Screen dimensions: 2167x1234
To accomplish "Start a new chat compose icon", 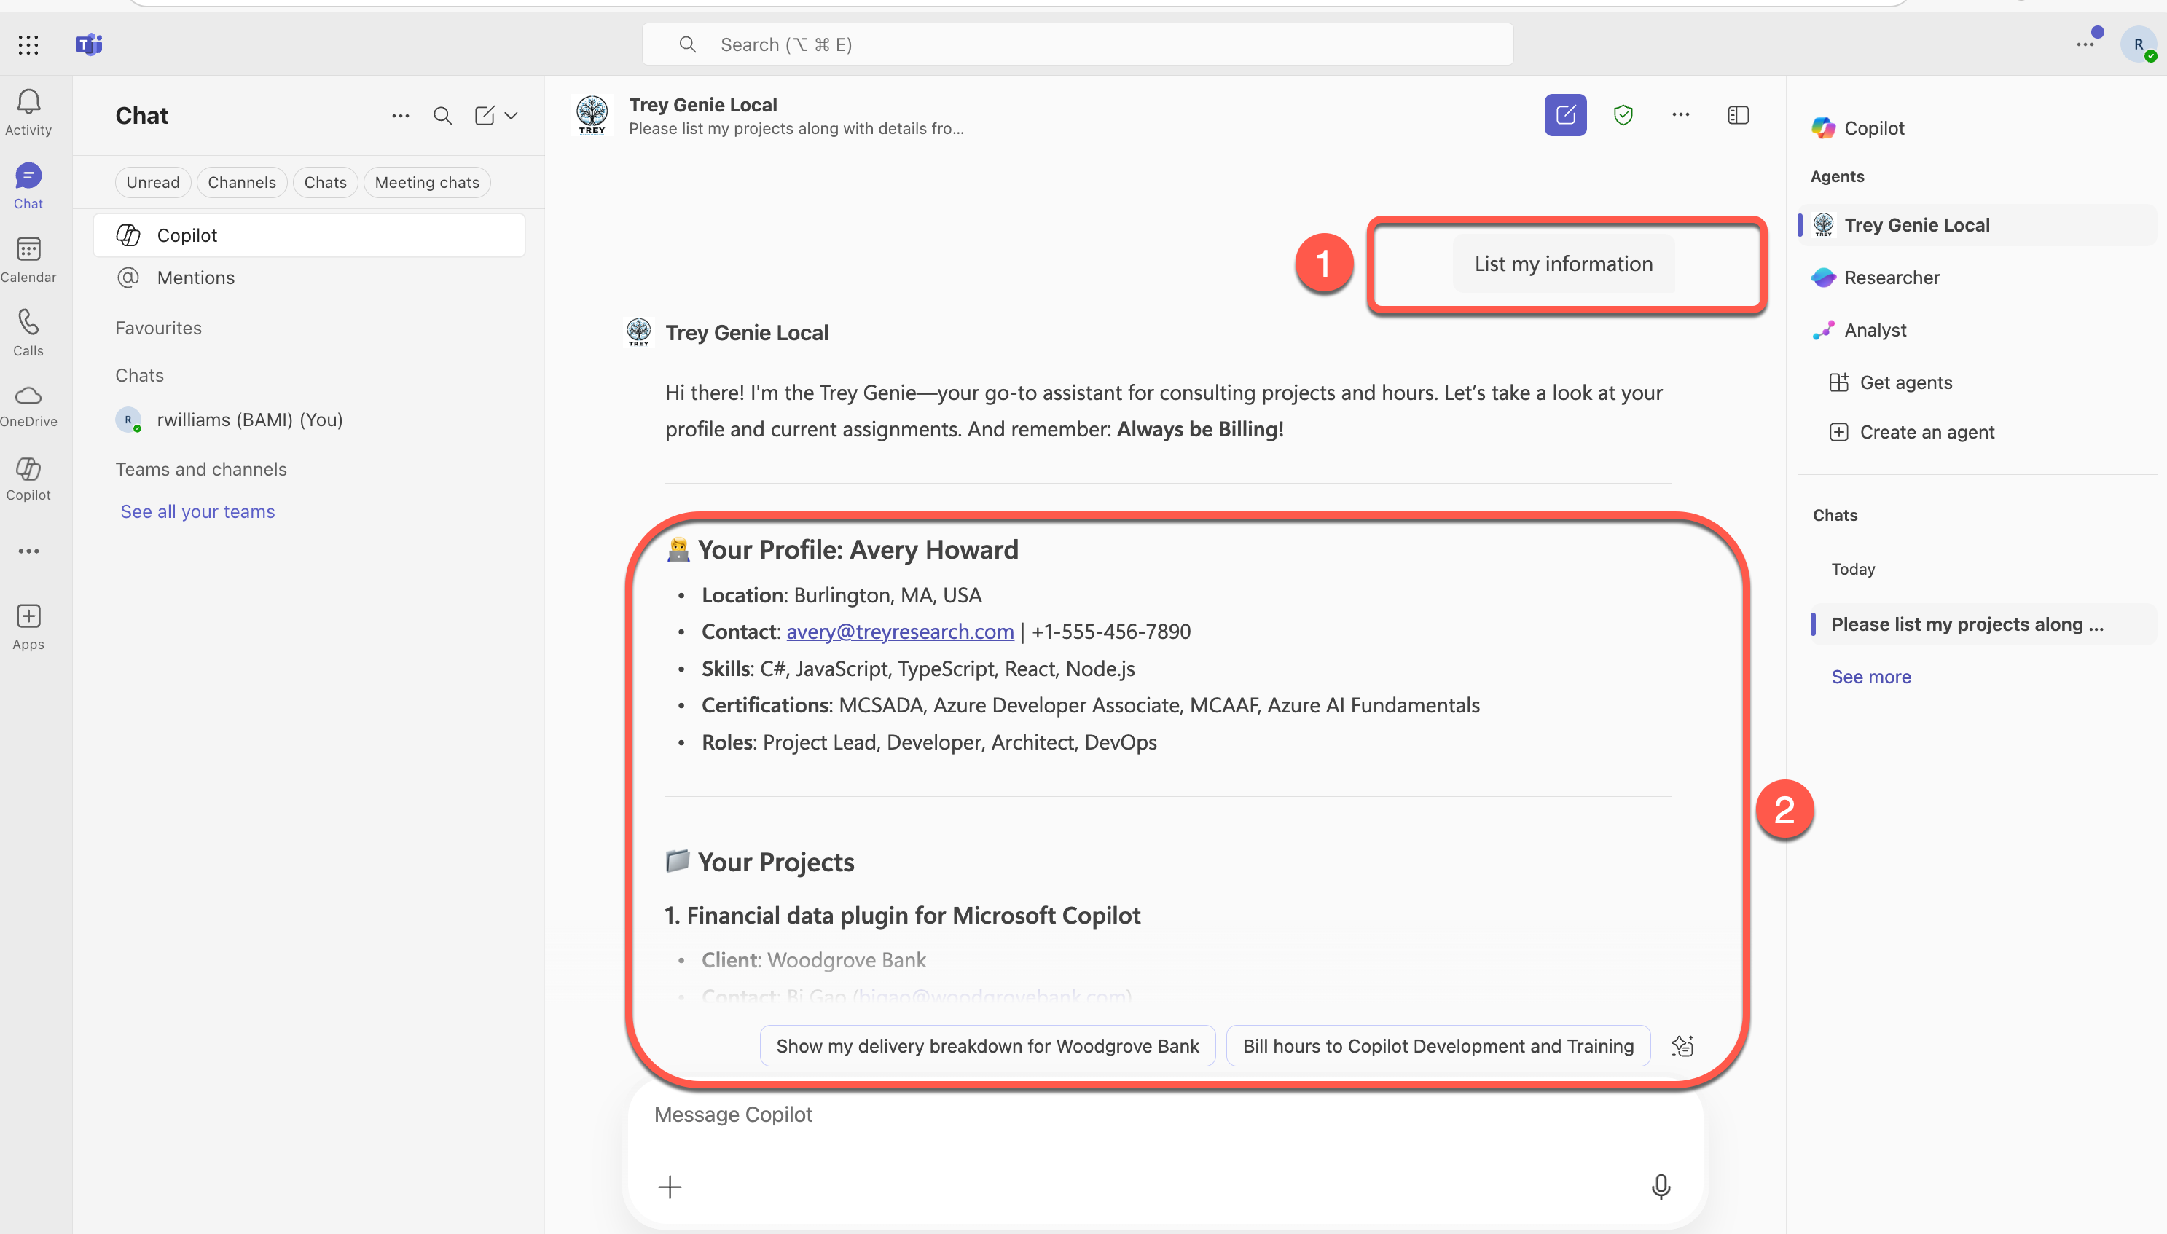I will pyautogui.click(x=484, y=115).
